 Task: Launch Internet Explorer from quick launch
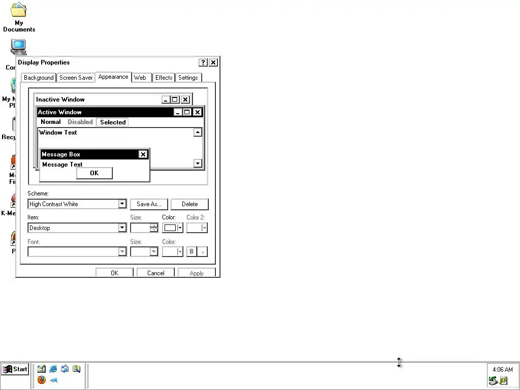pos(53,369)
